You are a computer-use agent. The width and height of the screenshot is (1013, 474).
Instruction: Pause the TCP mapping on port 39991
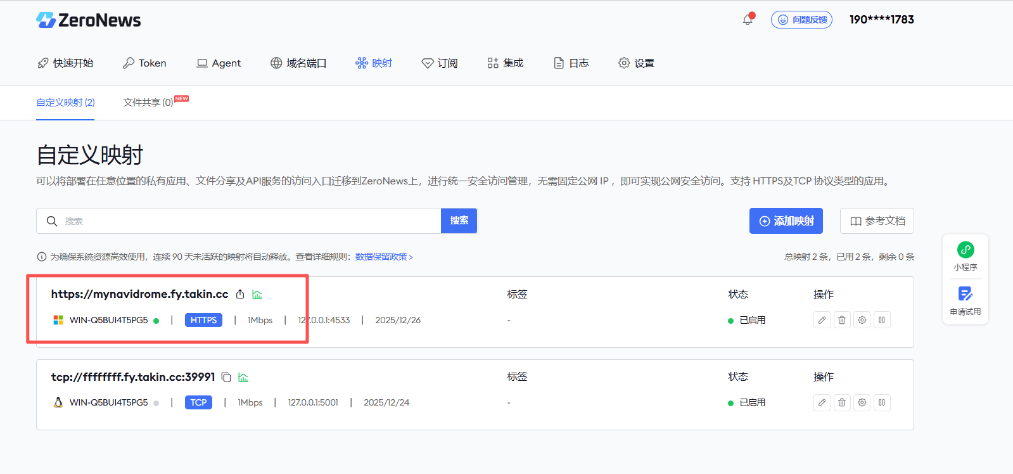[882, 402]
